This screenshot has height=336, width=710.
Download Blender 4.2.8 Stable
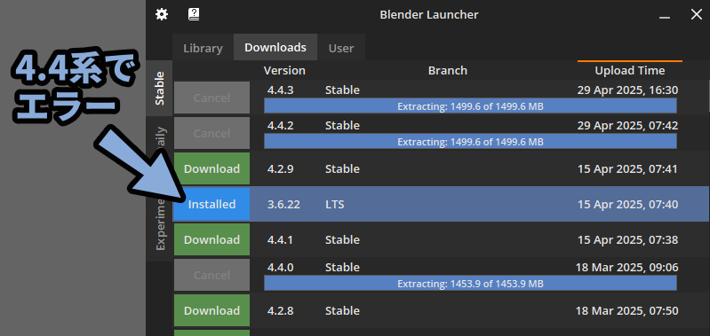click(x=211, y=310)
